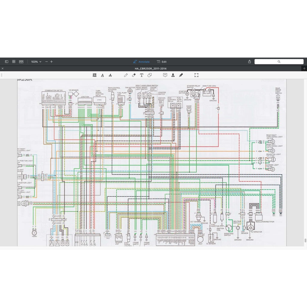Switch to thumbnail grid view

point(14,62)
